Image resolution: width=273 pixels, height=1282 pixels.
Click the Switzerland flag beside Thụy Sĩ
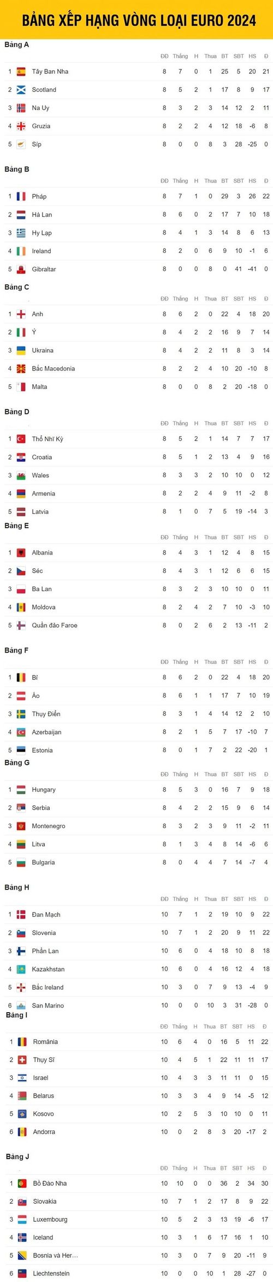22,1060
